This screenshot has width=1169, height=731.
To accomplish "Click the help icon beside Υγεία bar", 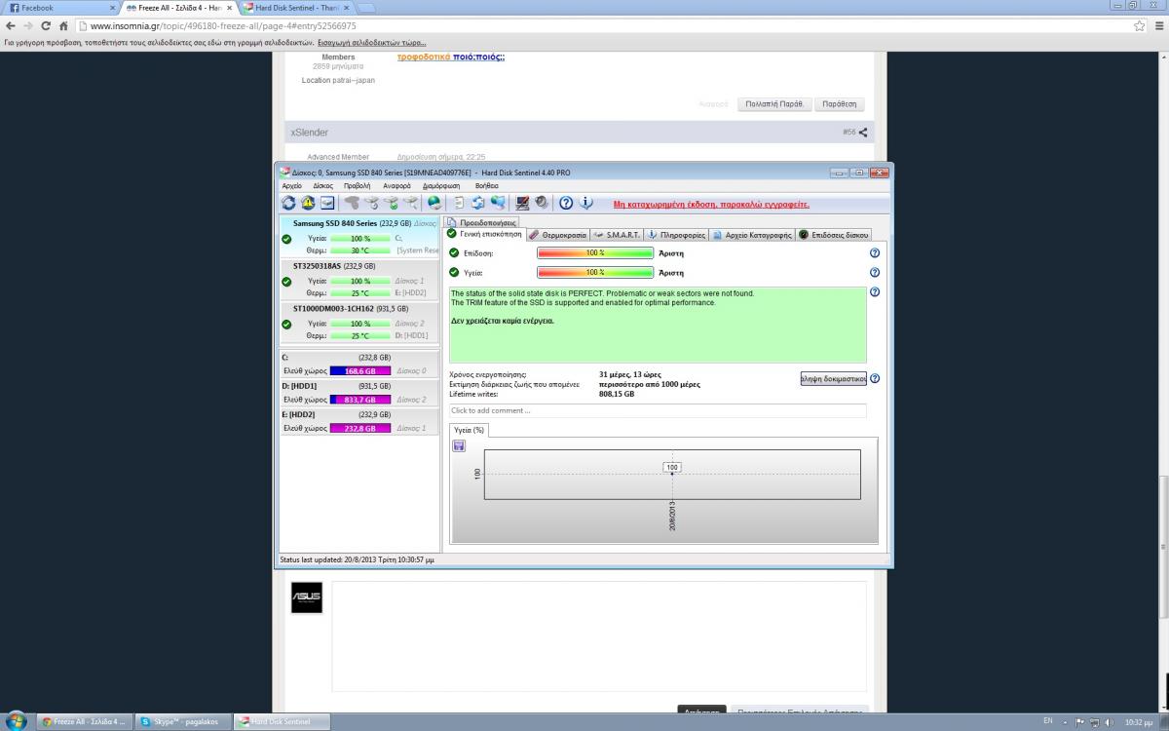I will coord(874,272).
